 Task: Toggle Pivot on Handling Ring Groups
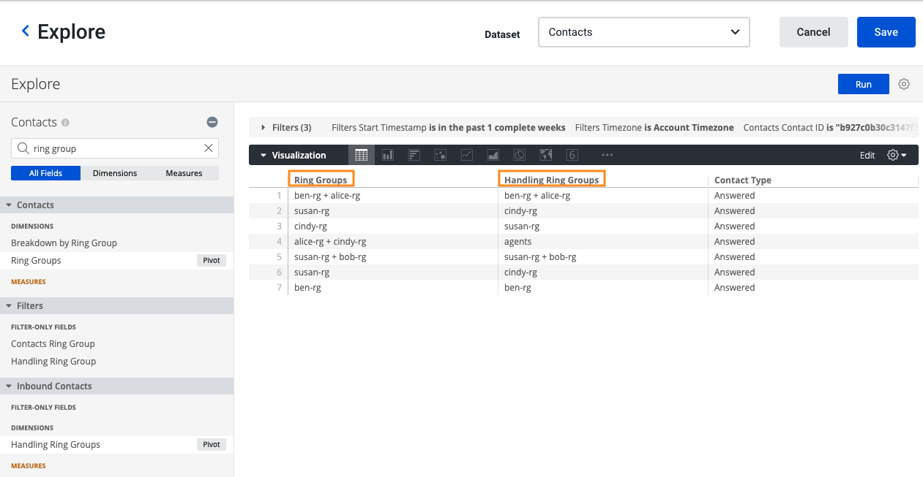coord(211,444)
